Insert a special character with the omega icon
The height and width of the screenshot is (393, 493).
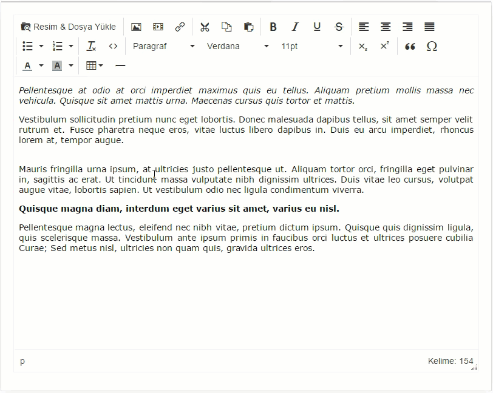tap(432, 46)
